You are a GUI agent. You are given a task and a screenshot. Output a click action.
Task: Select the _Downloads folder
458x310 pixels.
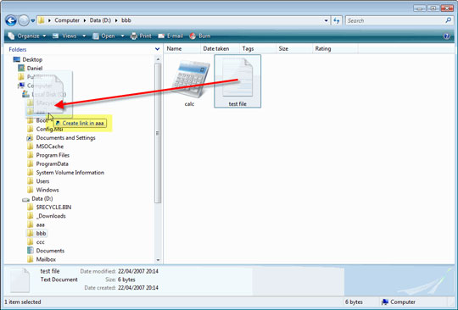51,216
